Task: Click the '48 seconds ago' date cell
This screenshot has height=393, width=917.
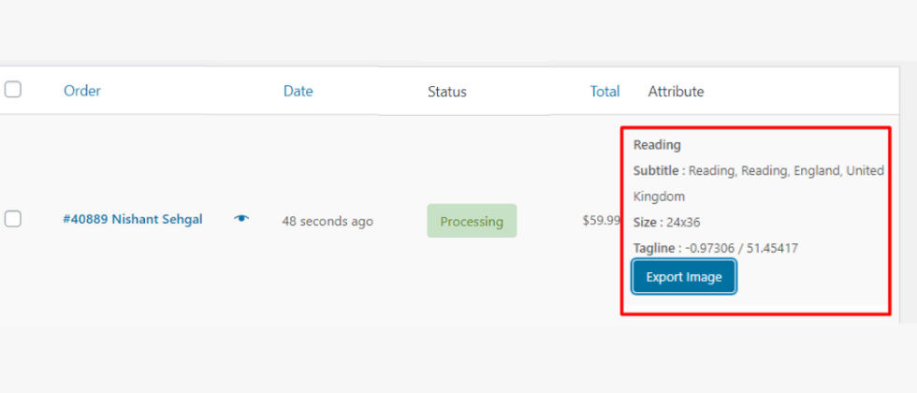Action: (x=327, y=222)
